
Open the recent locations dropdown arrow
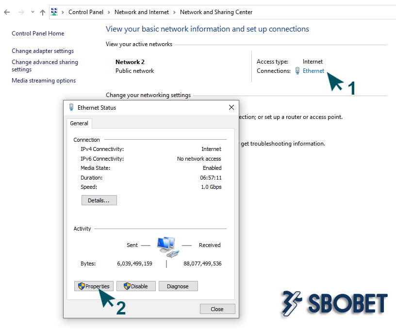pos(33,12)
